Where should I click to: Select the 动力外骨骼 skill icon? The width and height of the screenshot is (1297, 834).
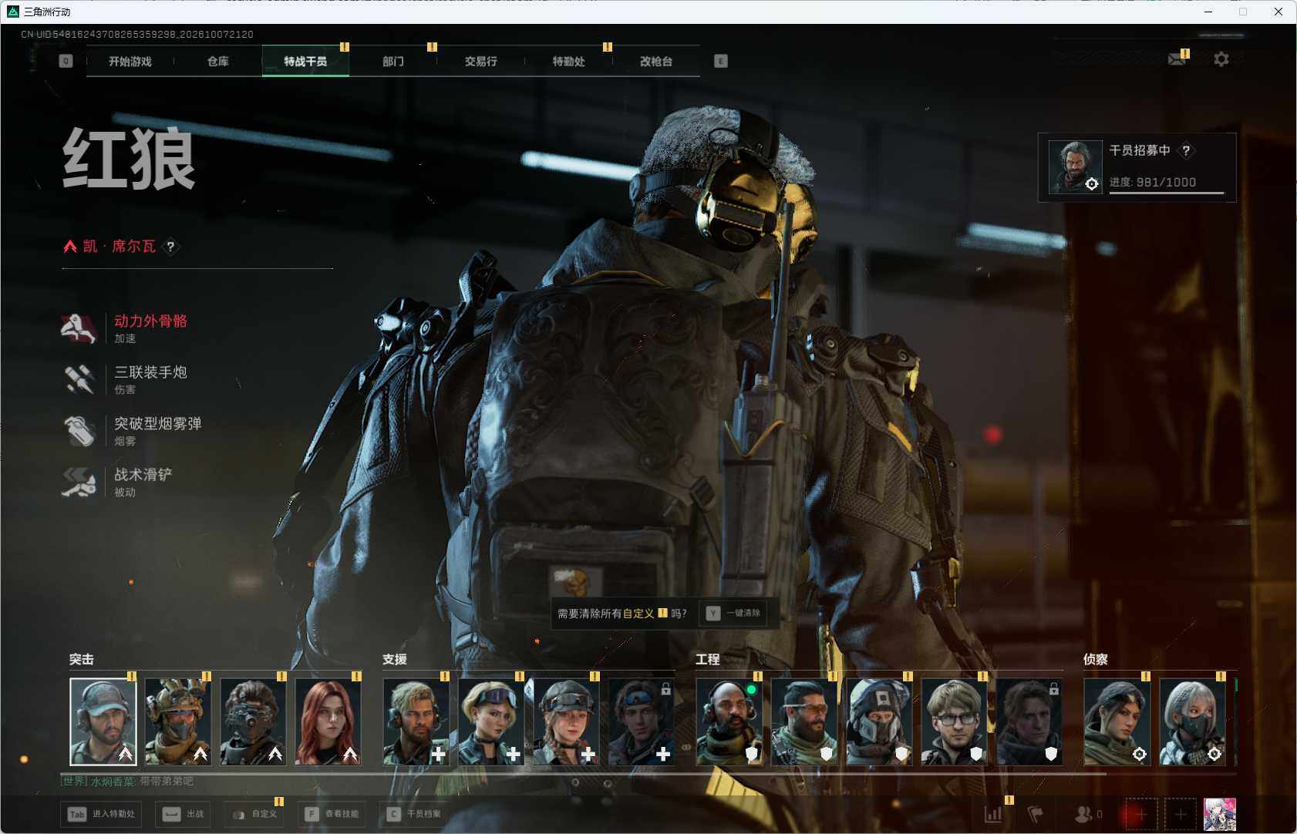point(79,328)
